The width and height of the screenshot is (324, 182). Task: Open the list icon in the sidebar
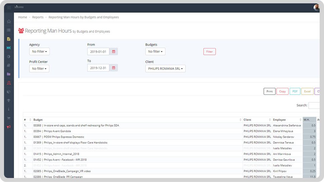[x=9, y=30]
